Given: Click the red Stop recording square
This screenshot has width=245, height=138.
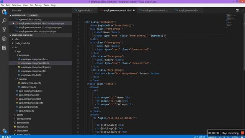Looking at the screenshot, I should (x=242, y=133).
